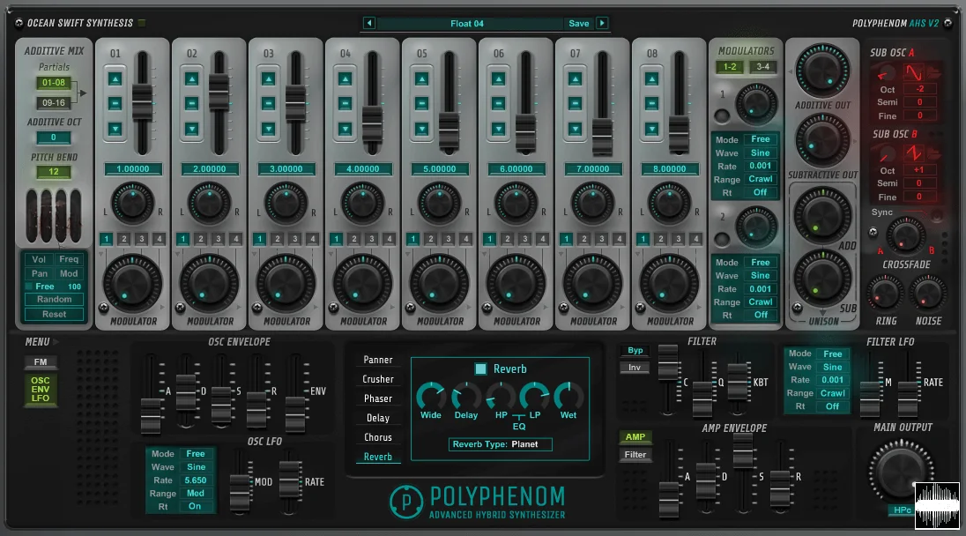Click partial 05 middle minus button

coord(421,103)
